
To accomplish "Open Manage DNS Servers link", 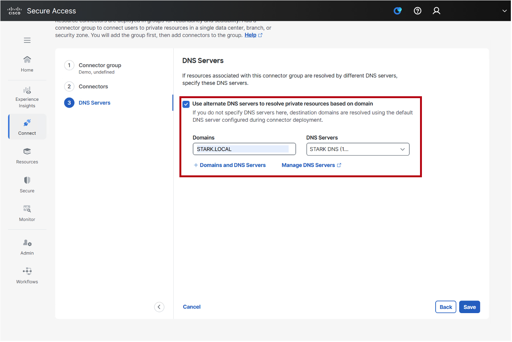I will pos(311,165).
